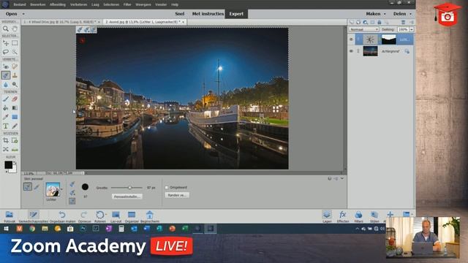This screenshot has width=468, height=263.
Task: Click the new layer icon in Layers panel
Action: click(351, 23)
